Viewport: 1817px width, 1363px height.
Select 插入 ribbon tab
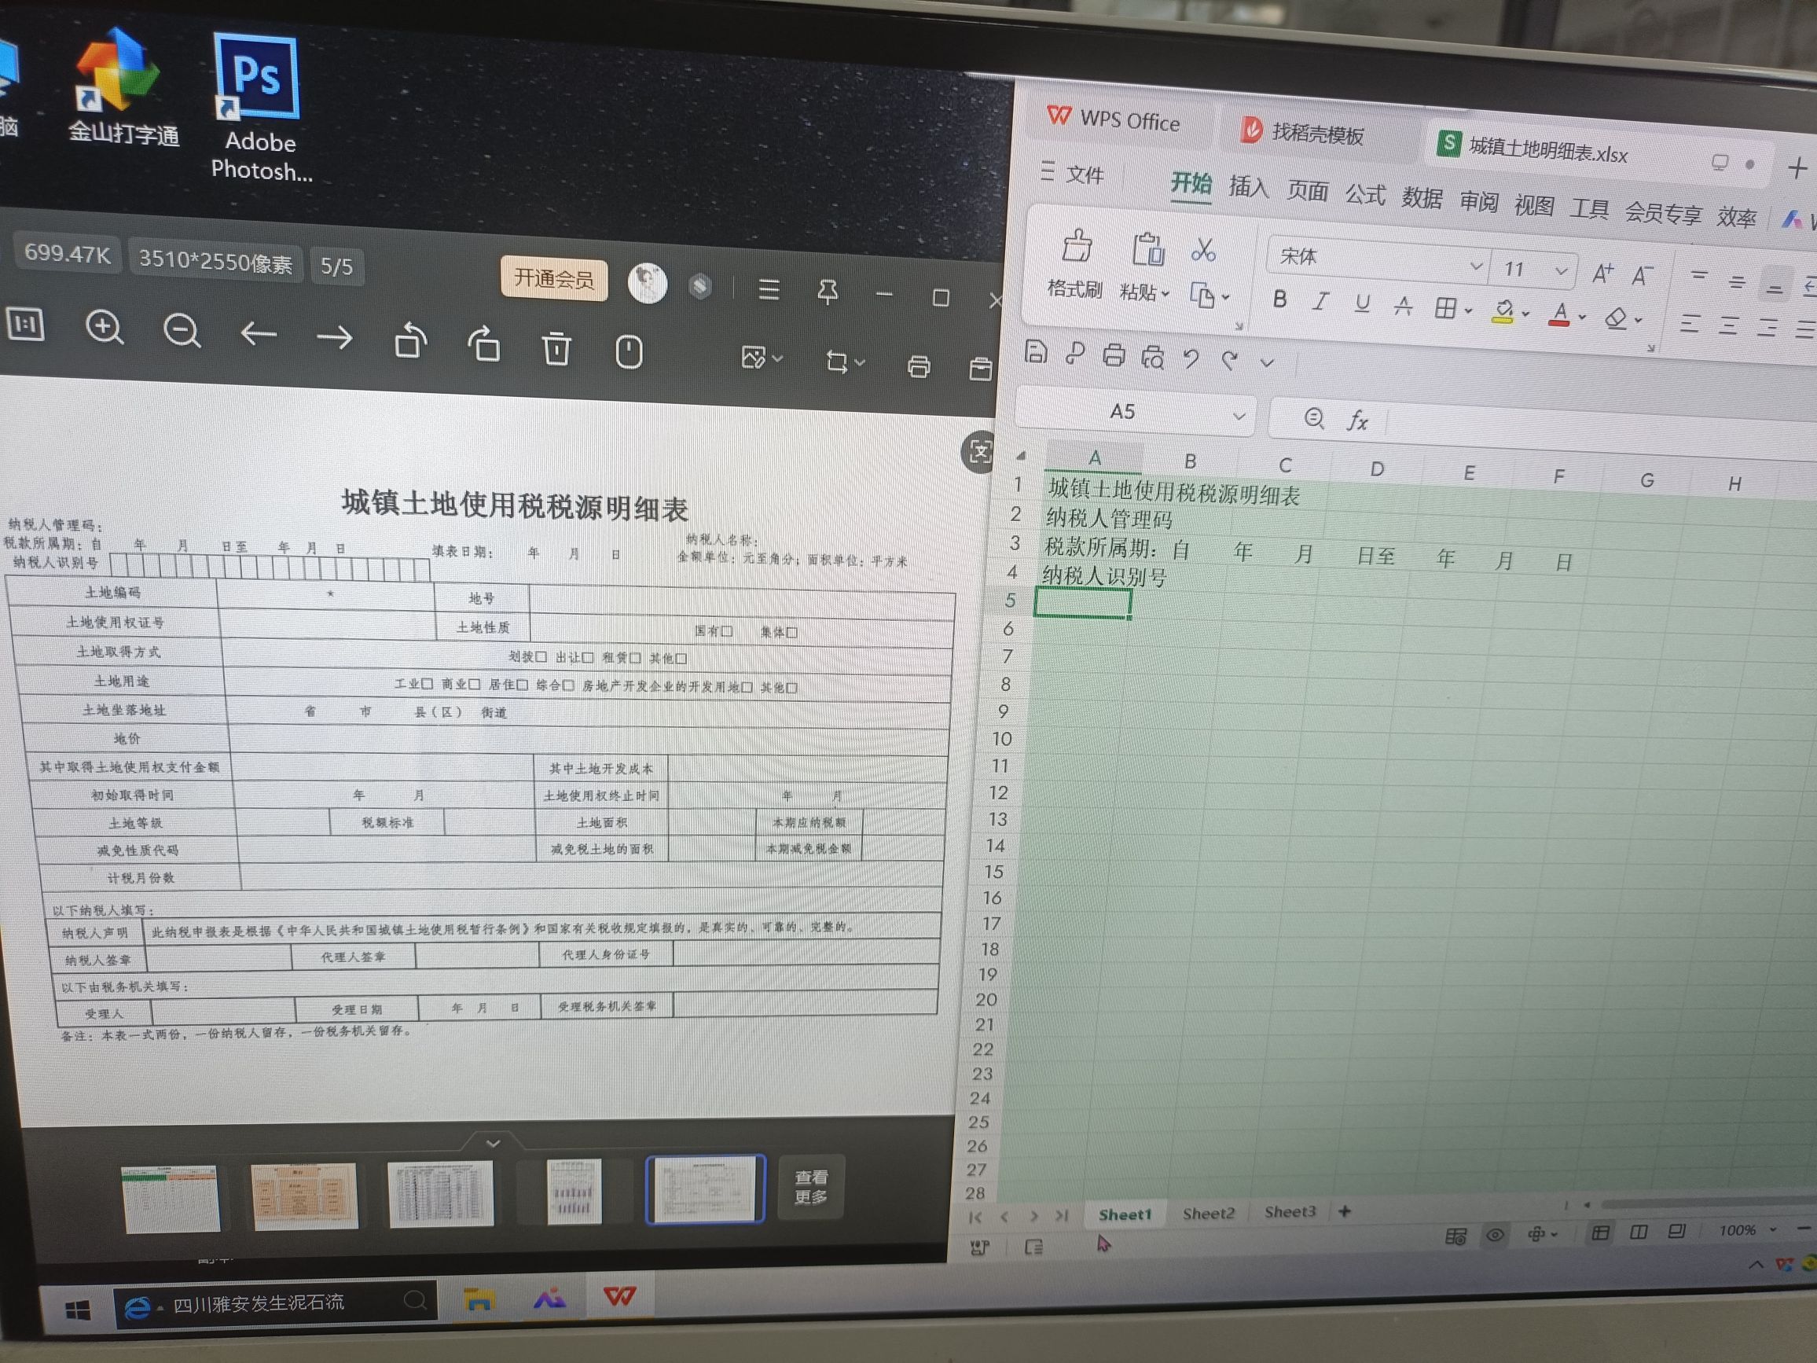pyautogui.click(x=1248, y=186)
